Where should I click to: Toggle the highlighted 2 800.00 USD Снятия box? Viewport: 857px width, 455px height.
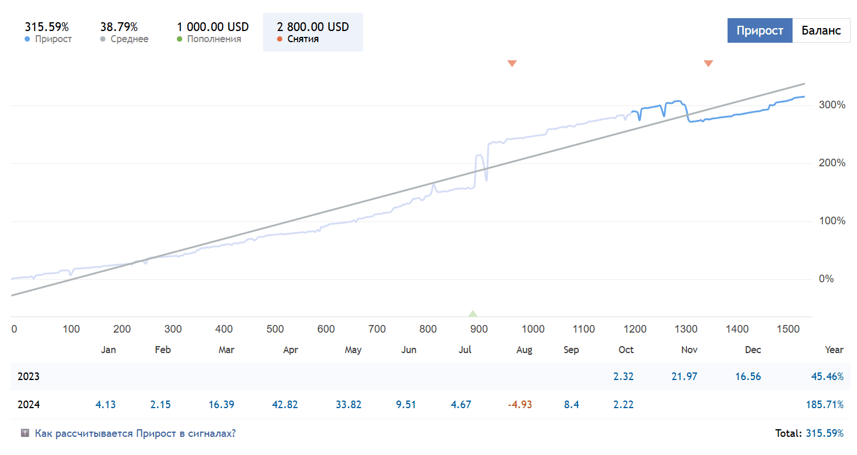pos(313,32)
